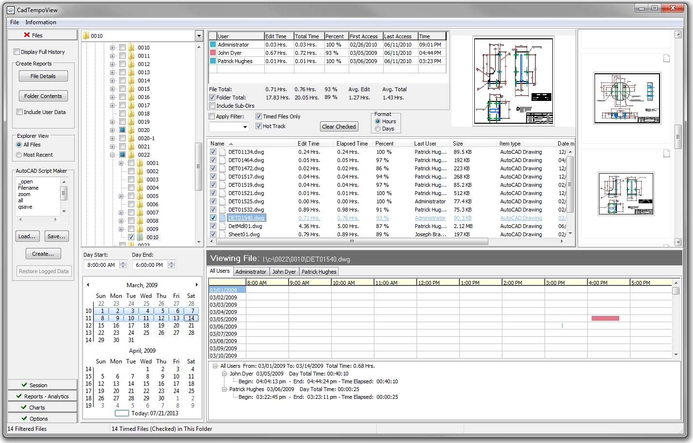Go to previous month with the left arrow
The width and height of the screenshot is (693, 443).
(x=87, y=285)
